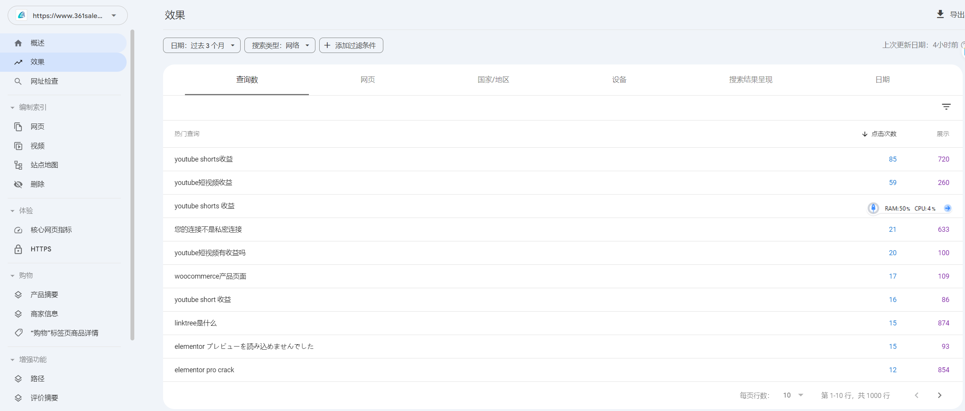Change the rows per page dropdown
The height and width of the screenshot is (411, 965).
[793, 395]
